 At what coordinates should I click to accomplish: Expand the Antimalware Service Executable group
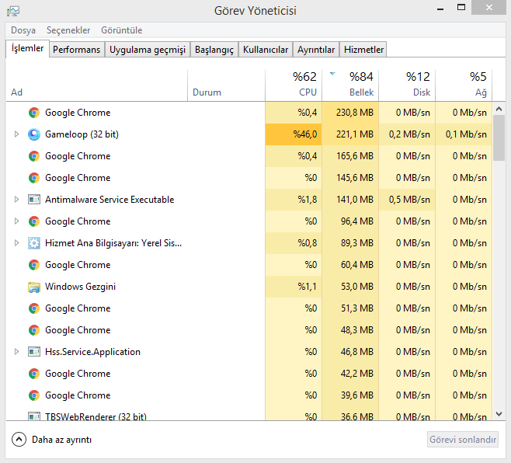click(16, 200)
